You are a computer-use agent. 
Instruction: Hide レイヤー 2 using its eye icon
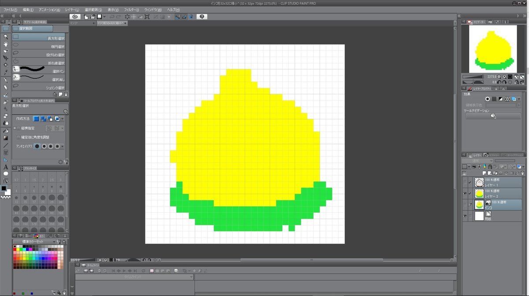pyautogui.click(x=465, y=193)
